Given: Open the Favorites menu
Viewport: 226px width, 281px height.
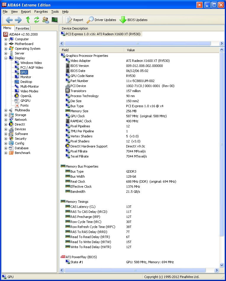Looking at the screenshot, I should coord(41,12).
